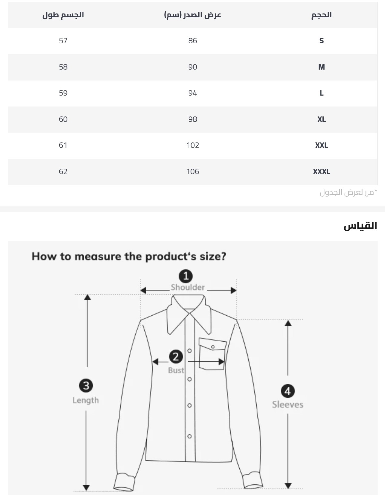Image resolution: width=385 pixels, height=495 pixels.
Task: Click the 'How to measure the product's size?' title
Action: [129, 256]
